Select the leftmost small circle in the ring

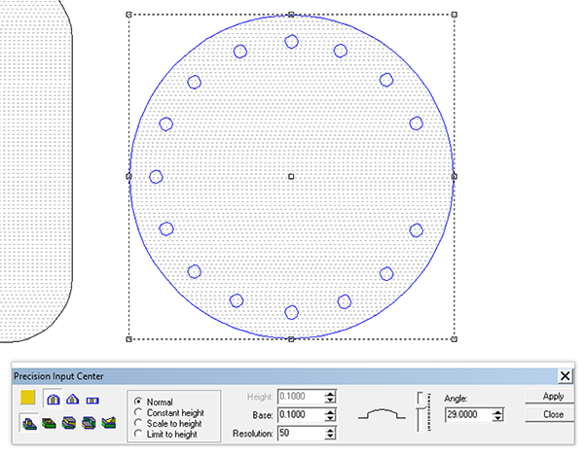point(156,177)
